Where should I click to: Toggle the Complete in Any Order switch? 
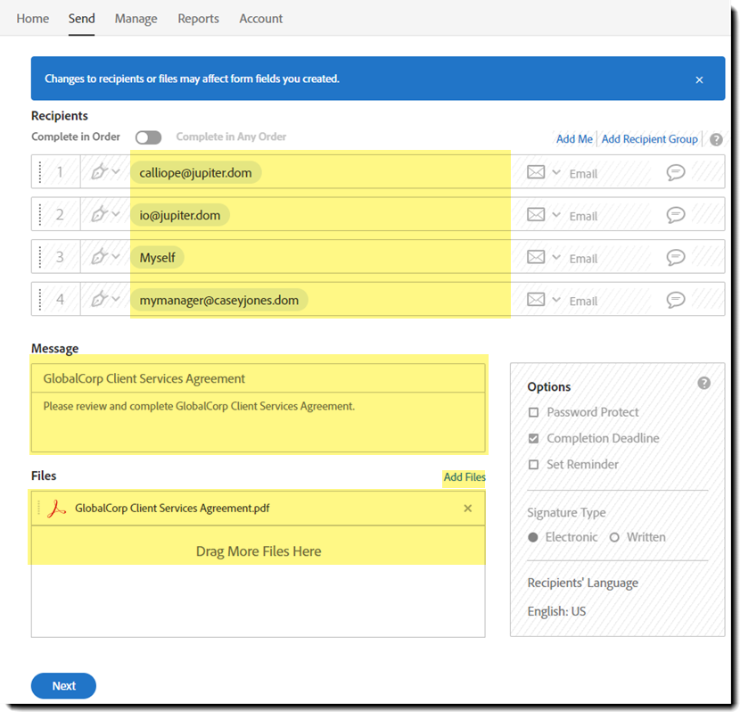tap(148, 137)
